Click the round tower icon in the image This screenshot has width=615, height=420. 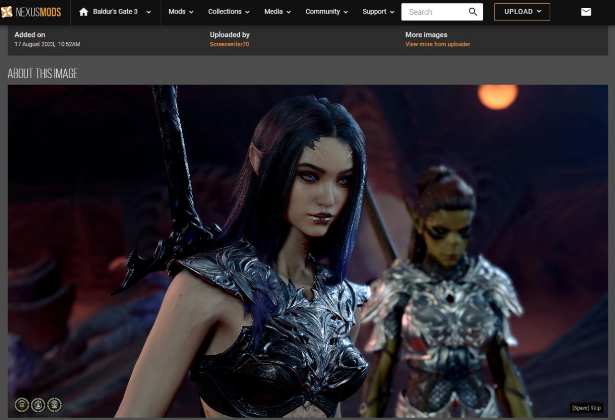pyautogui.click(x=54, y=405)
